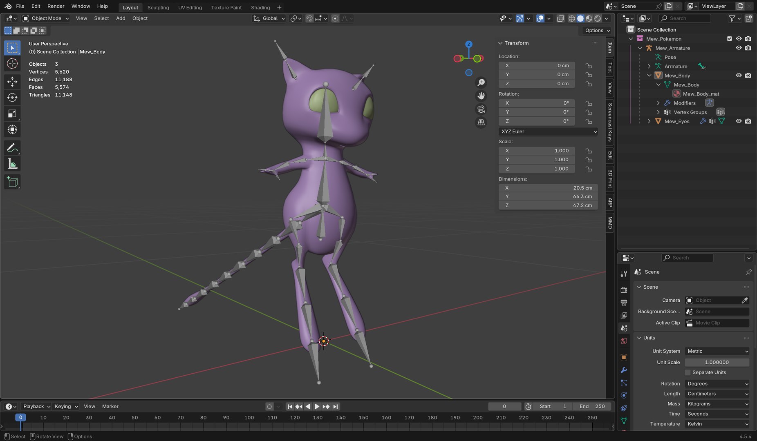Open the Object properties tab icon
The image size is (757, 441).
(x=624, y=357)
